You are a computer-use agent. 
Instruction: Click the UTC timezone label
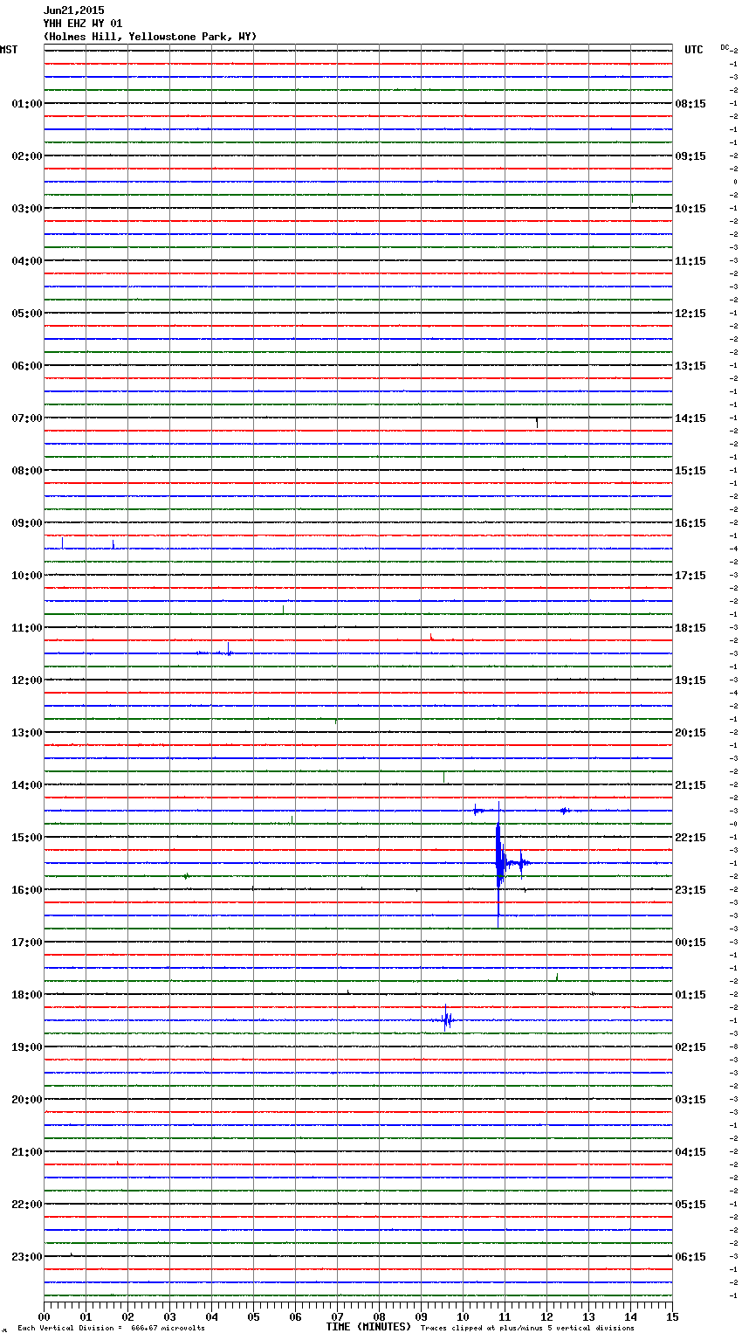pos(693,50)
